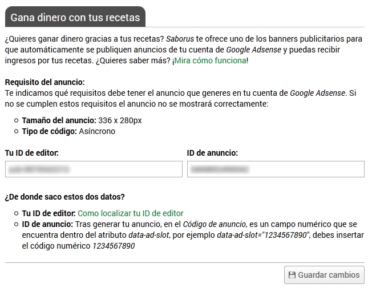
Task: Click the floppy disk save icon
Action: point(292,275)
